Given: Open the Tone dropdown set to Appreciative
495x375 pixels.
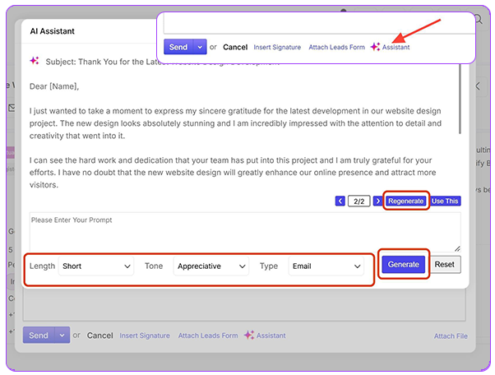Looking at the screenshot, I should tap(210, 266).
